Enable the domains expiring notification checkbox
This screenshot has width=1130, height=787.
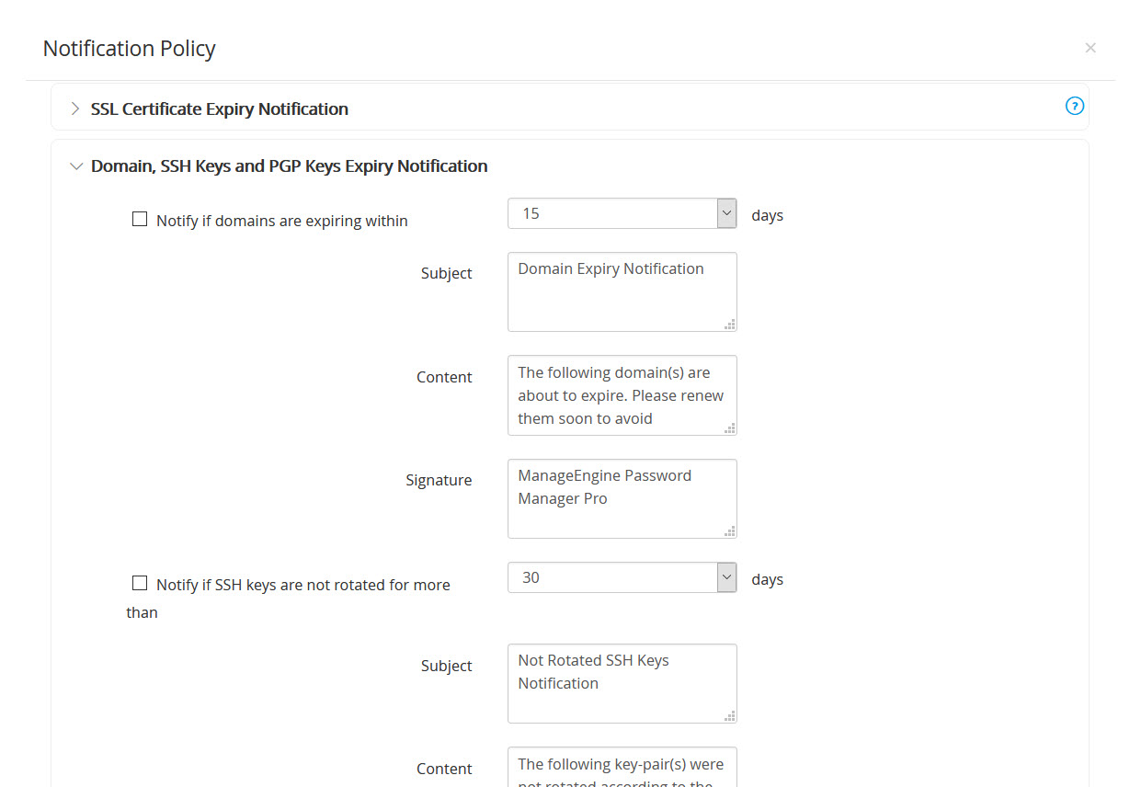click(140, 220)
